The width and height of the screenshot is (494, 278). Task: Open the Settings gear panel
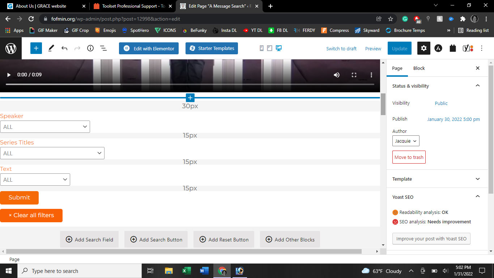click(423, 48)
